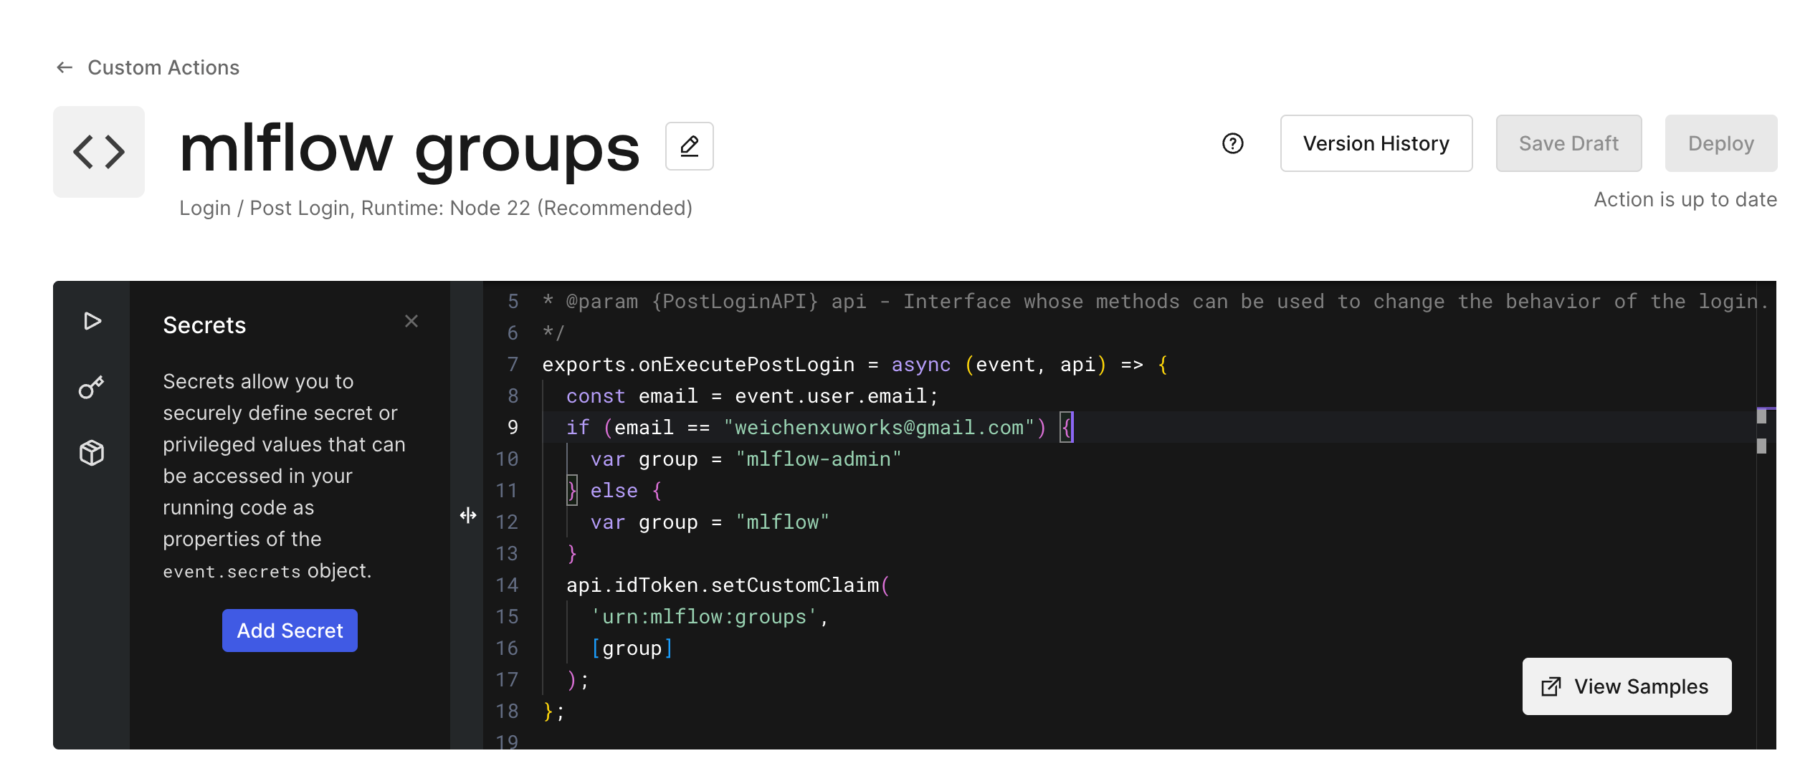Click the Deploy button
The image size is (1795, 781).
1720,144
